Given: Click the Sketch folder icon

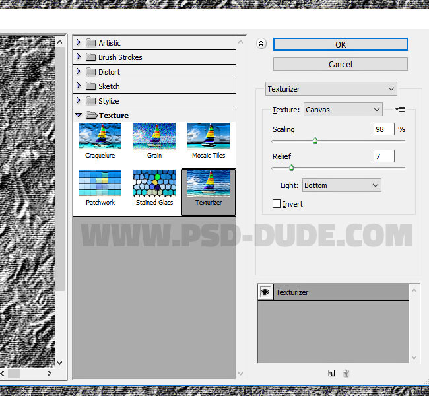Looking at the screenshot, I should point(90,86).
